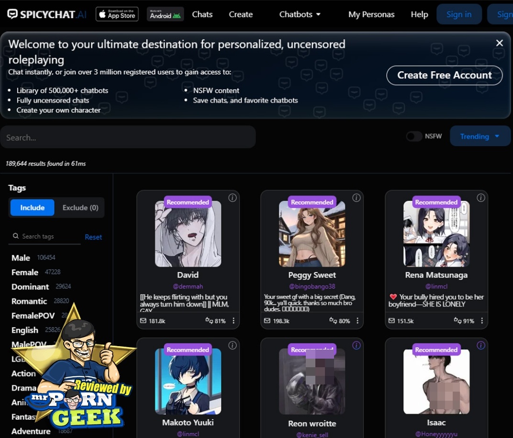
Task: Reset the tag filters
Action: pyautogui.click(x=93, y=237)
